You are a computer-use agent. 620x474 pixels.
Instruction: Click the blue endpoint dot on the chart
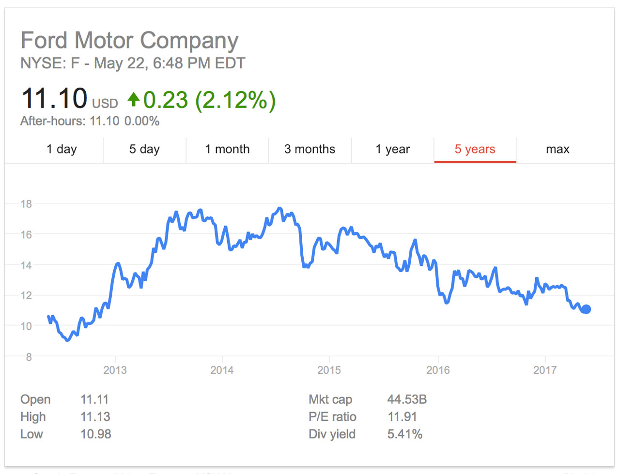(x=586, y=309)
